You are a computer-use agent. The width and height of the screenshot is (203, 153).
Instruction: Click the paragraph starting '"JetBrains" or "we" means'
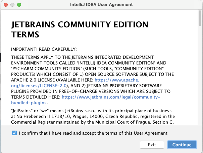click(93, 116)
